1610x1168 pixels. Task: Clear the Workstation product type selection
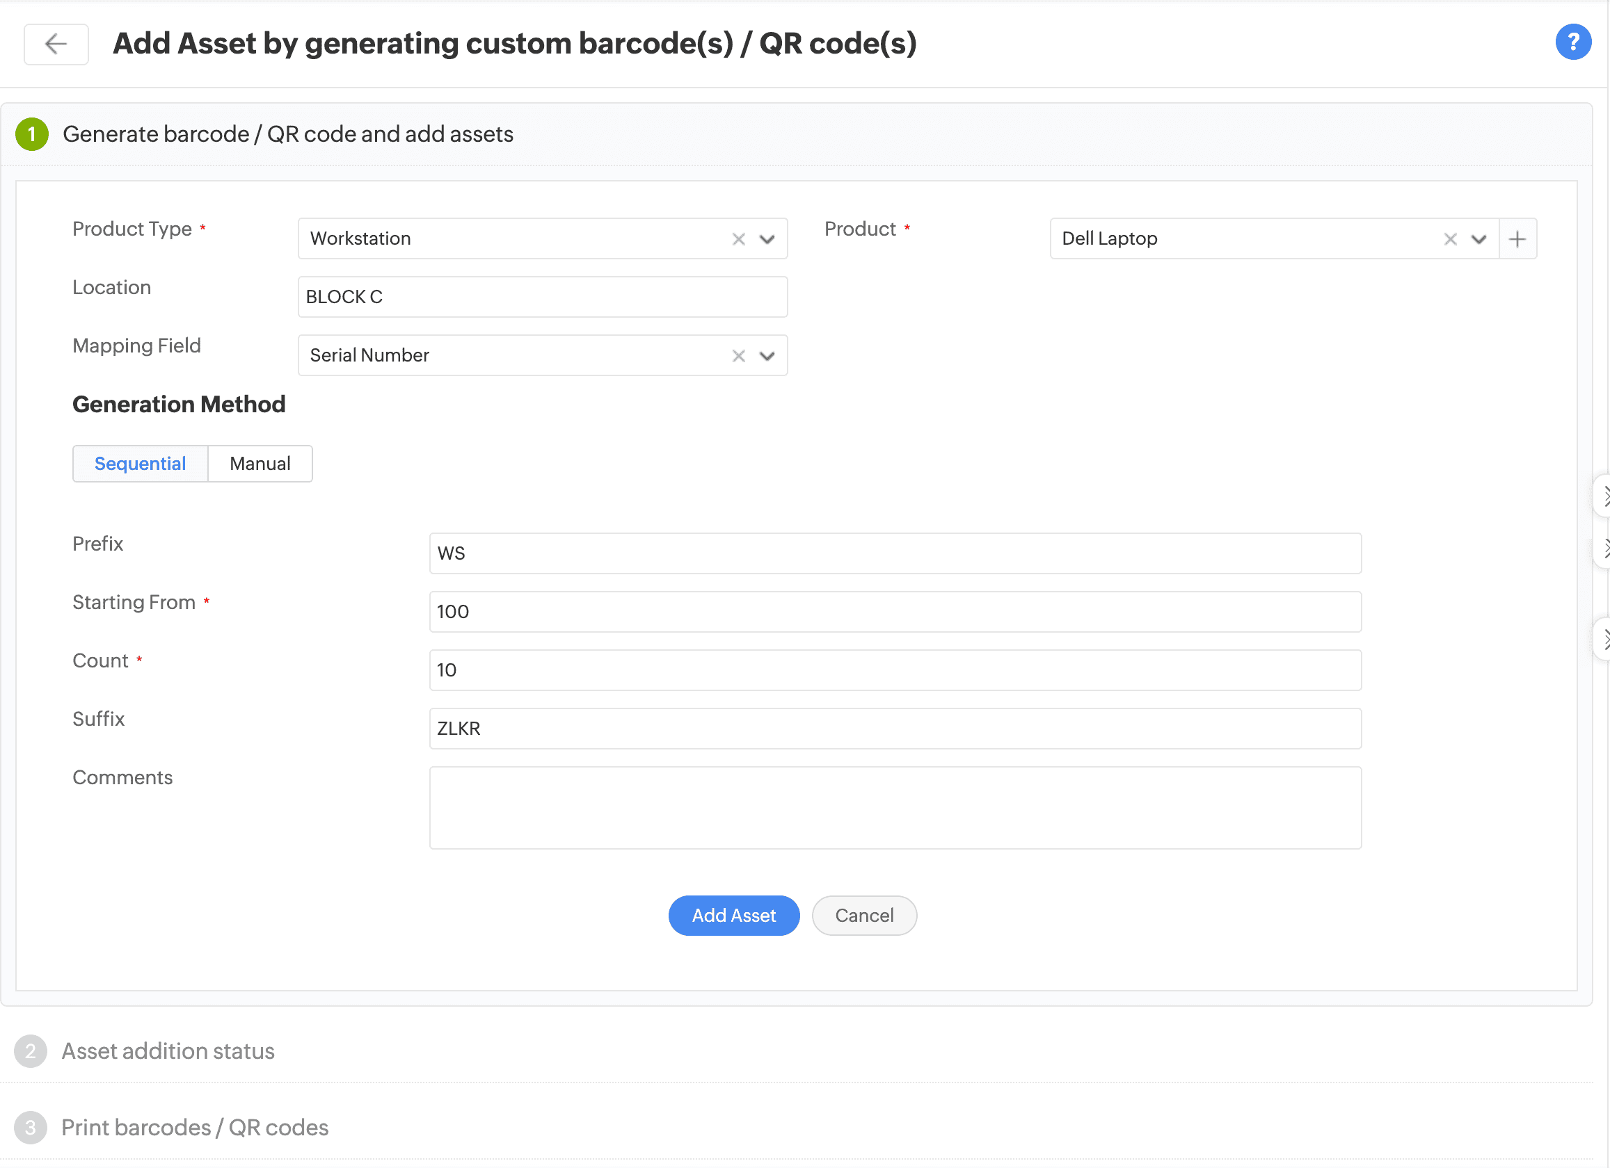point(738,239)
